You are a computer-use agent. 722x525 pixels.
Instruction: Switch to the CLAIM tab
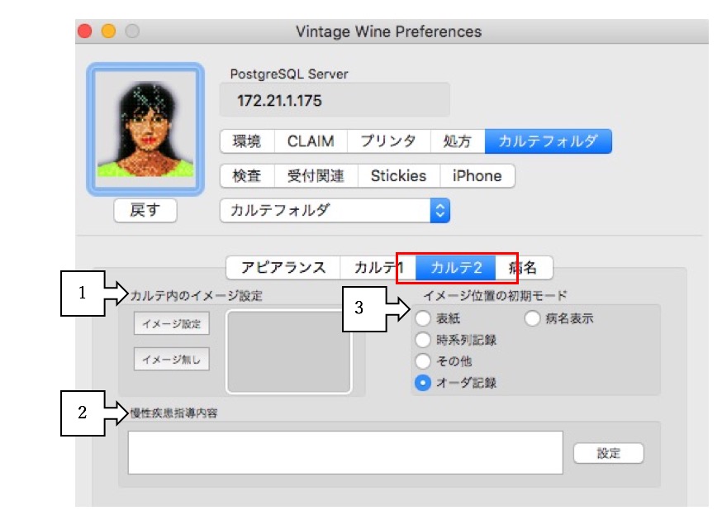pyautogui.click(x=311, y=141)
